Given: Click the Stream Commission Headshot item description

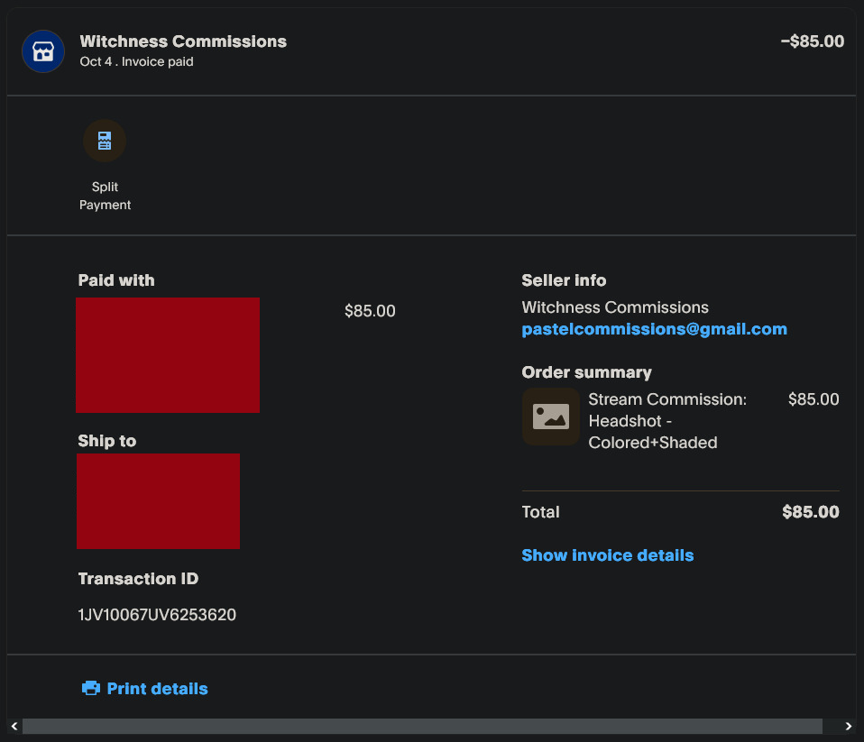Looking at the screenshot, I should [667, 420].
